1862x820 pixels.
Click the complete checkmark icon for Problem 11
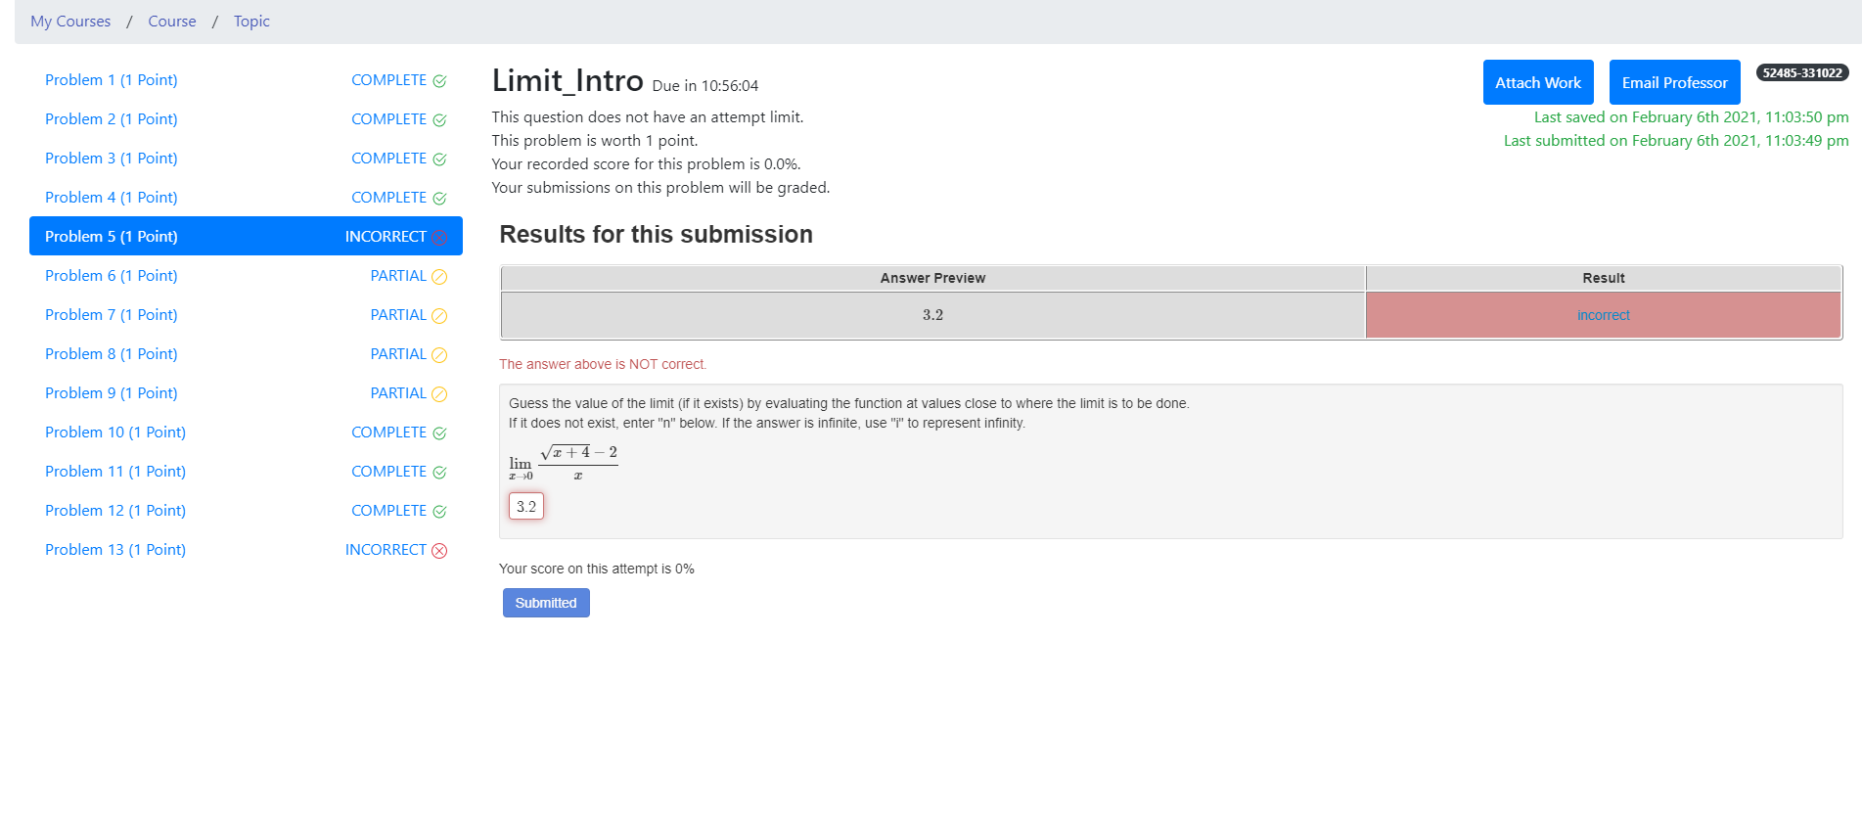439,473
